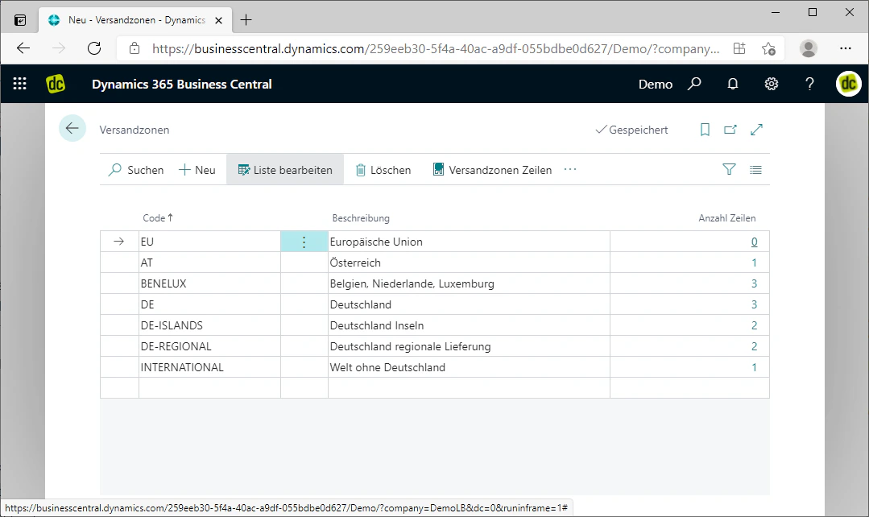Edit the Europäische Union description
Image resolution: width=869 pixels, height=517 pixels.
click(x=469, y=242)
